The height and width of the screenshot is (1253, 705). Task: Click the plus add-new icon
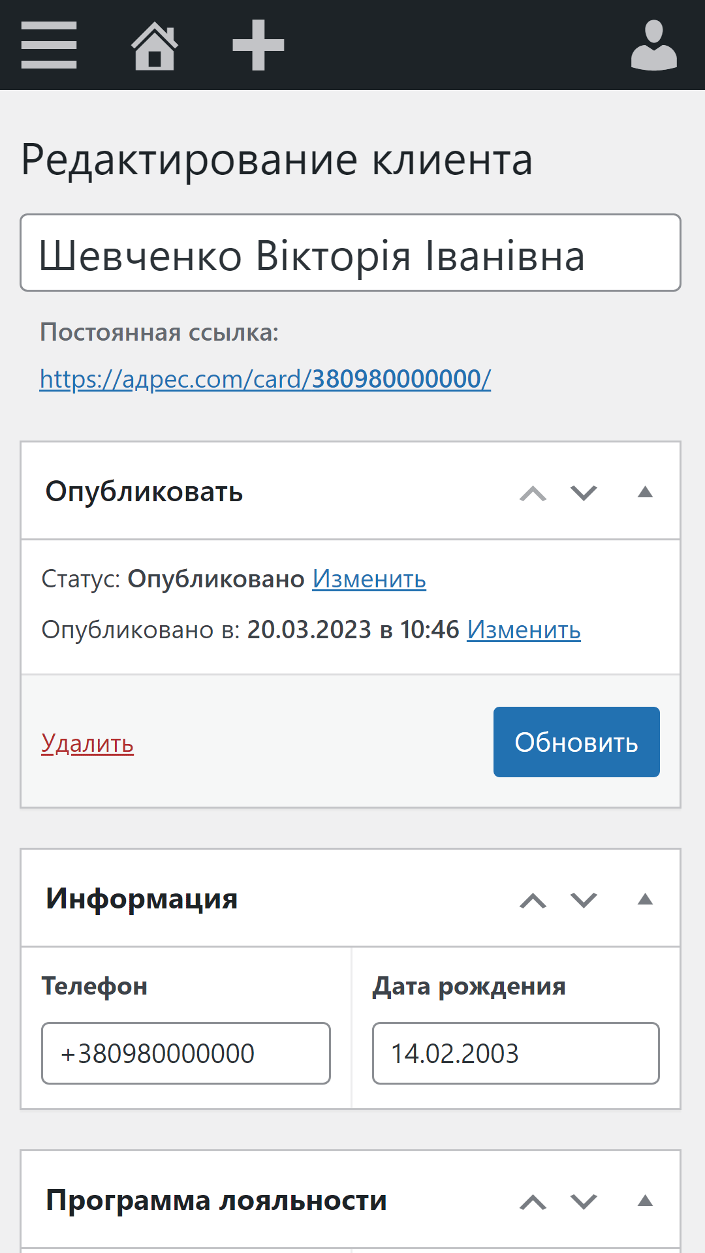click(258, 45)
